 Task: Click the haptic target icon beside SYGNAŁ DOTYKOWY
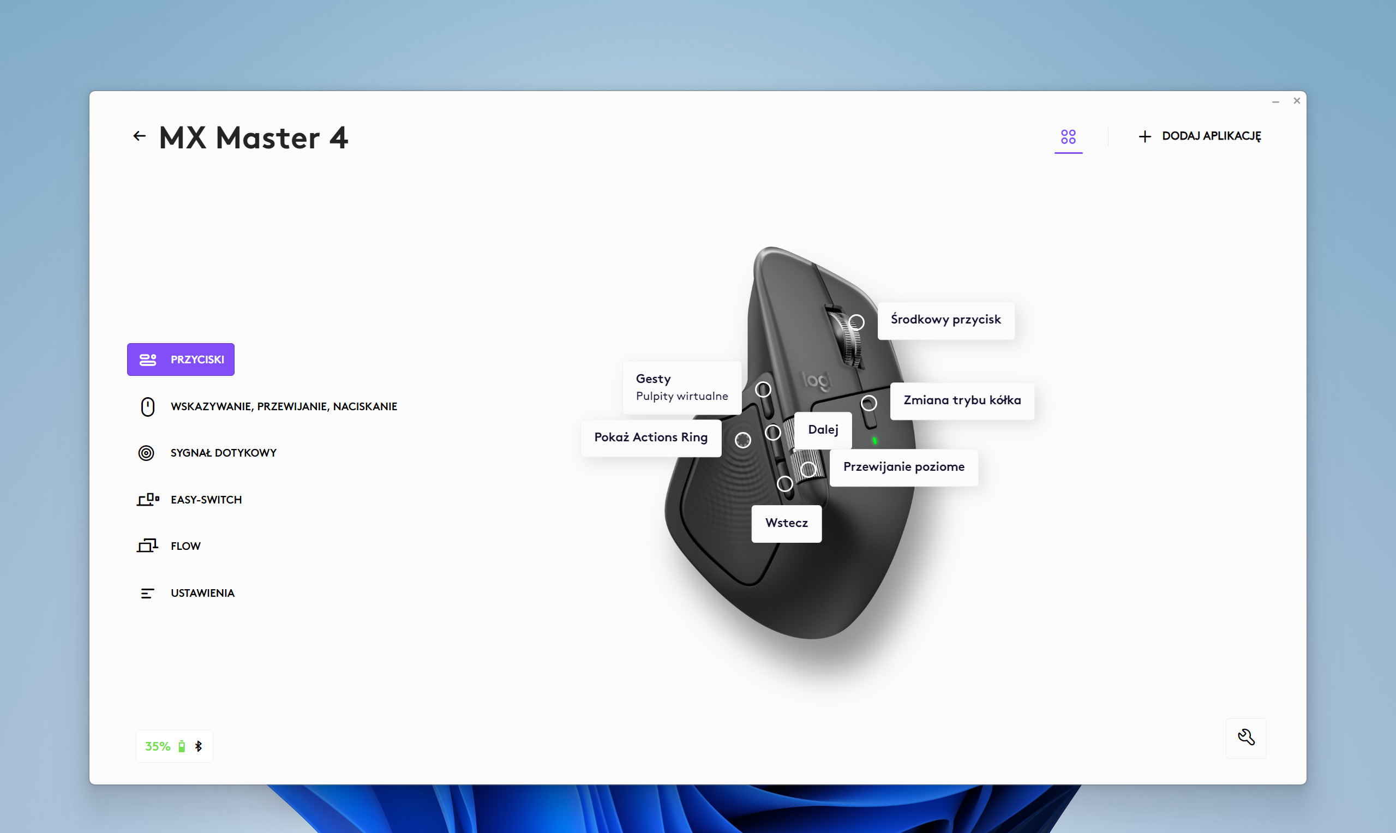[146, 453]
